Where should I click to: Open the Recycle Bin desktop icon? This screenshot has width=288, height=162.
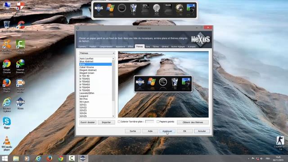[x=7, y=27]
